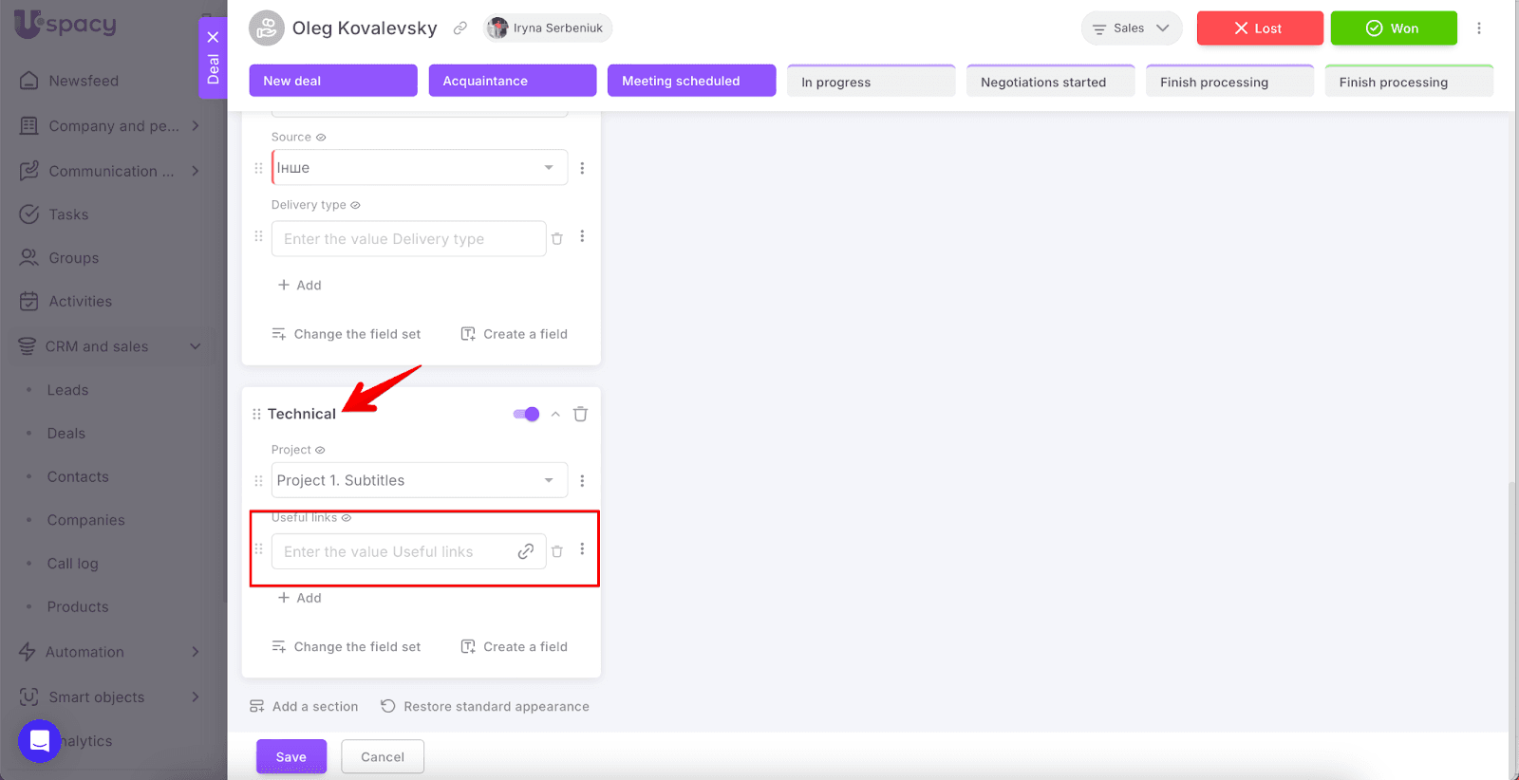Click the Save button
This screenshot has width=1519, height=780.
tap(291, 756)
